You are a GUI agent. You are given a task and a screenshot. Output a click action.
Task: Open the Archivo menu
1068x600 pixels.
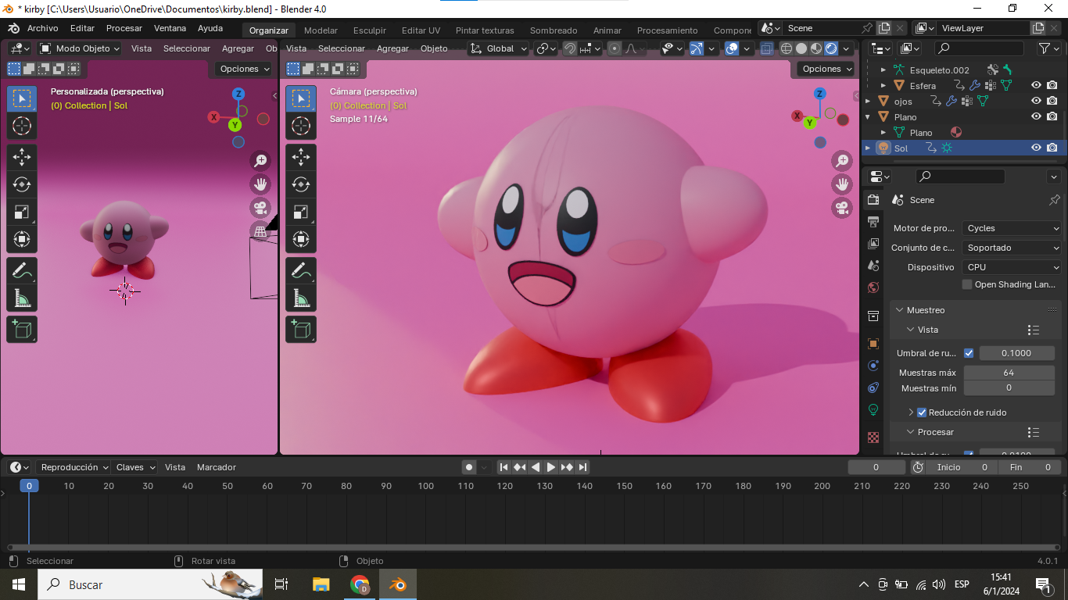[43, 28]
